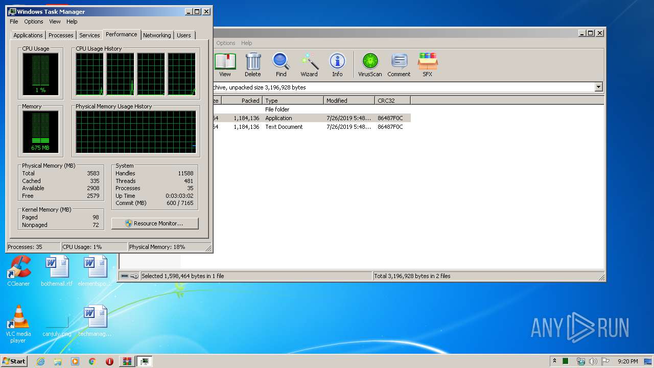Select the Performance tab
654x368 pixels.
[x=122, y=34]
